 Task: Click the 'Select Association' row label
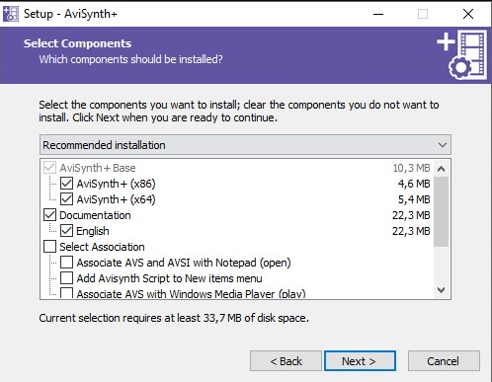click(x=102, y=247)
